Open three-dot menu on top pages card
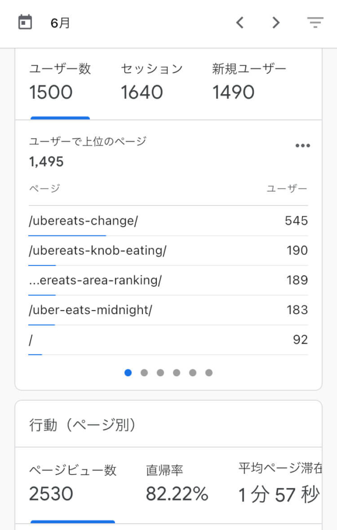Screen dimensions: 337x530 point(302,145)
